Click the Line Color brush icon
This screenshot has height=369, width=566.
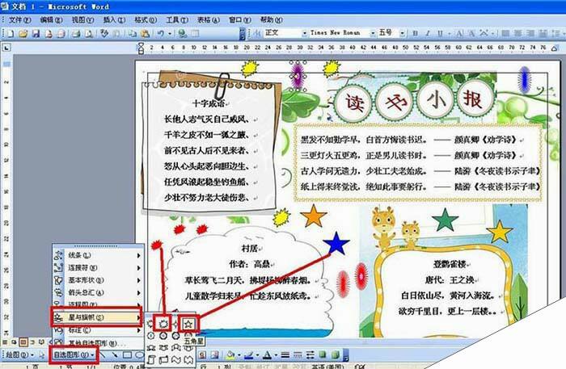click(249, 355)
